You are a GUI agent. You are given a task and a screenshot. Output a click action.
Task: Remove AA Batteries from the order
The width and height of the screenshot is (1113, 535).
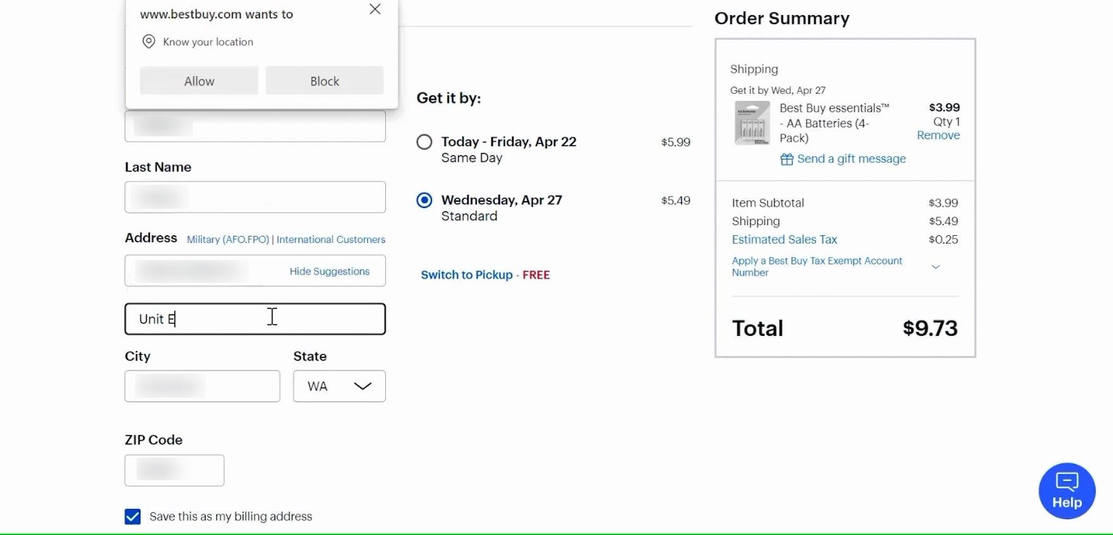[x=938, y=135]
